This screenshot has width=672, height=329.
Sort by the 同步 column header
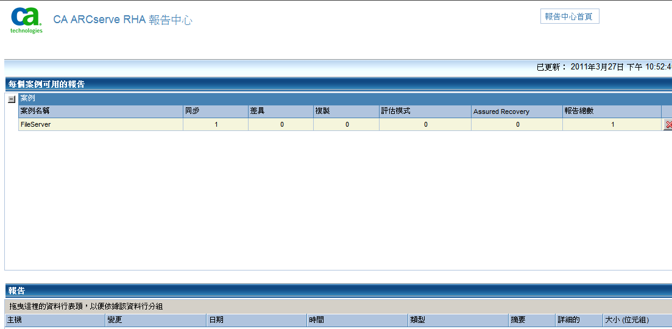[x=216, y=111]
